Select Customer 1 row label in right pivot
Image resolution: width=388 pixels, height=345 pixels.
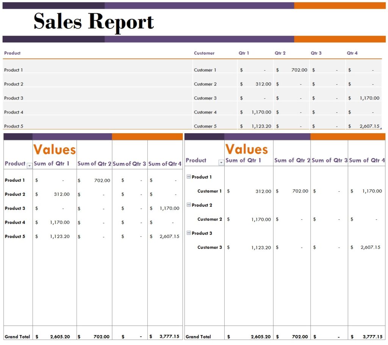click(x=210, y=191)
